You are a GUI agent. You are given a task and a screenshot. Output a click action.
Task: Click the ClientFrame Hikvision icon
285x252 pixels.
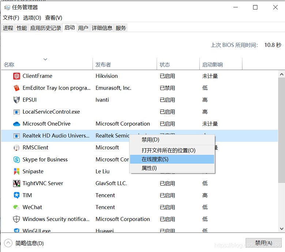(16, 76)
